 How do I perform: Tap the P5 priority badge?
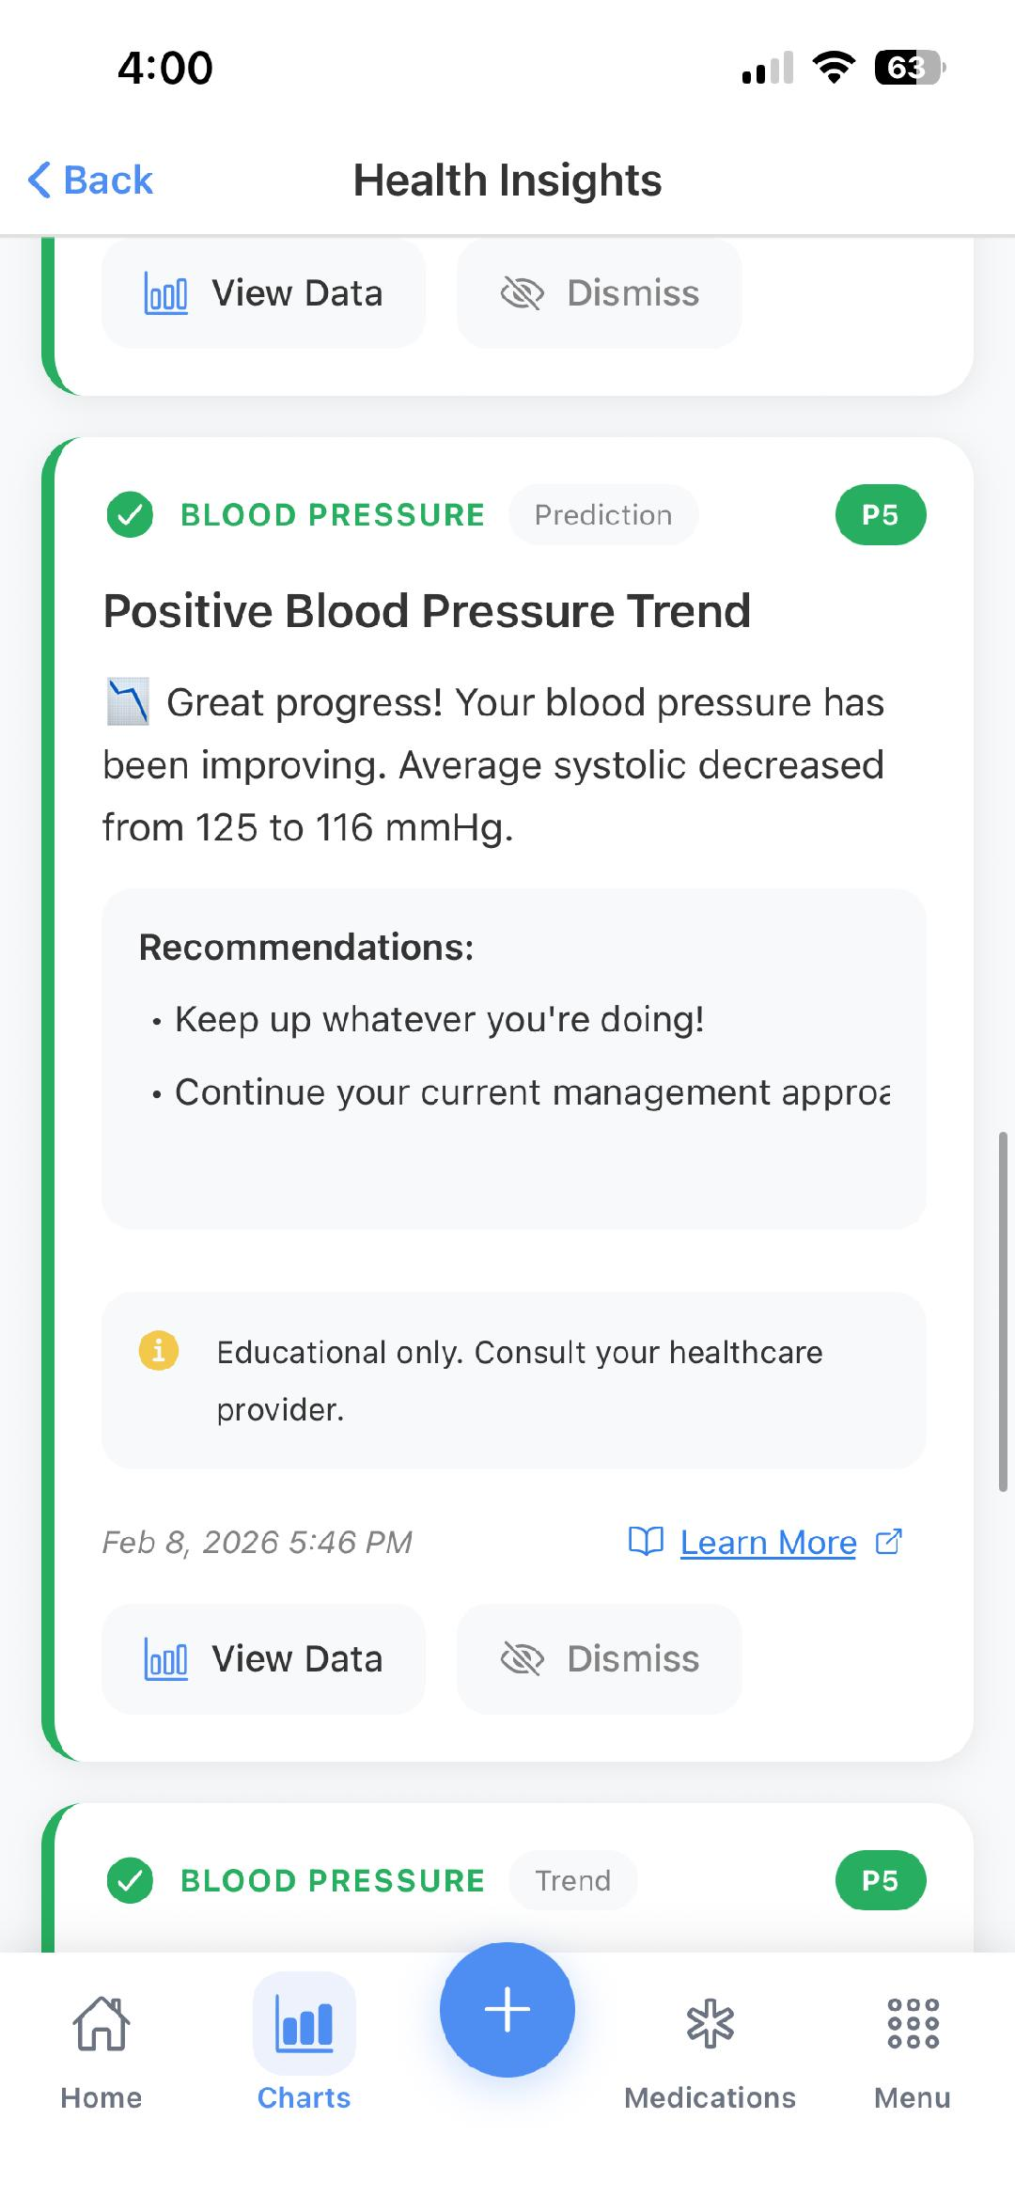point(880,514)
